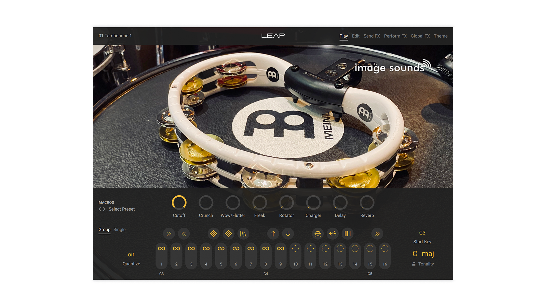
Task: Switch to Single mode
Action: [119, 229]
